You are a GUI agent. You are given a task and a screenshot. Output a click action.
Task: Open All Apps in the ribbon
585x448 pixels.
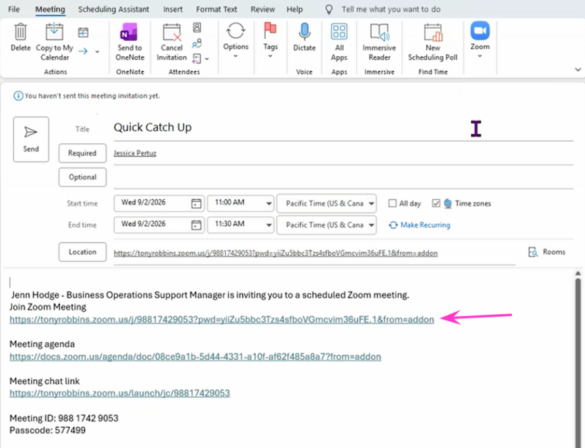point(339,42)
